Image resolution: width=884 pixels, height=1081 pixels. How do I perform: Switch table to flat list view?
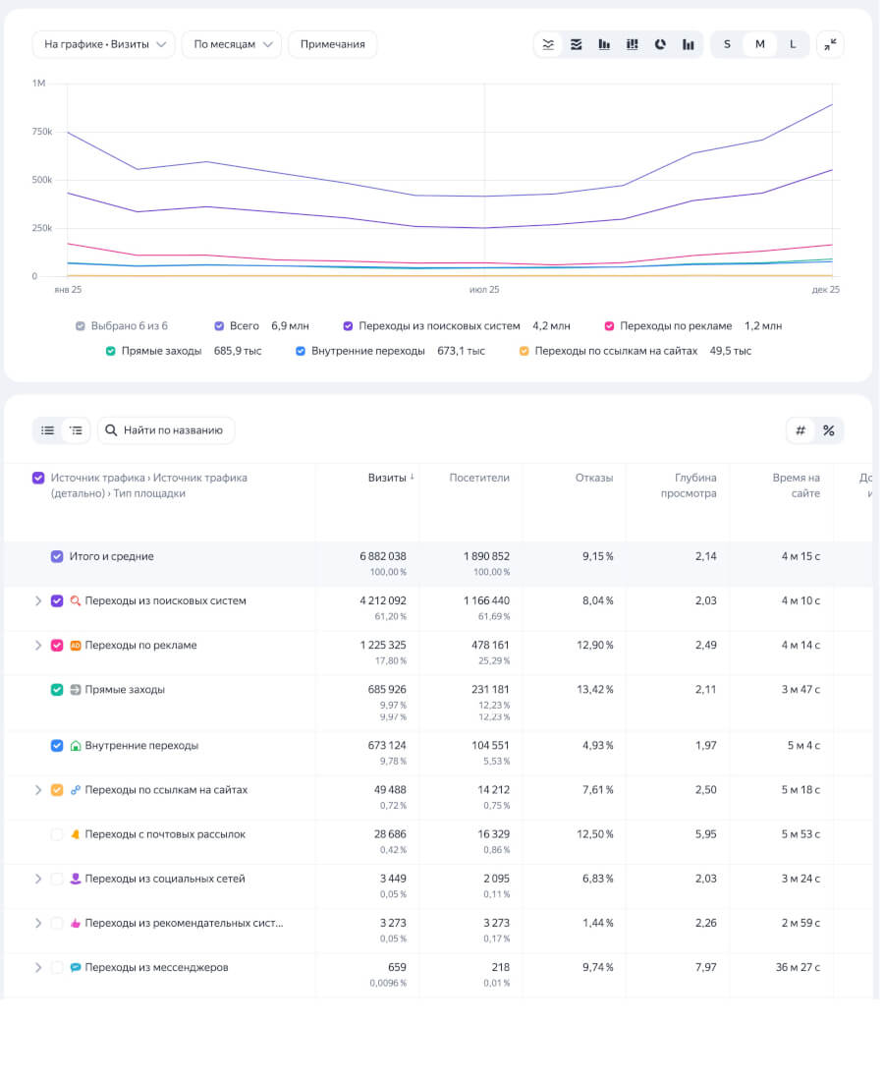pyautogui.click(x=47, y=430)
